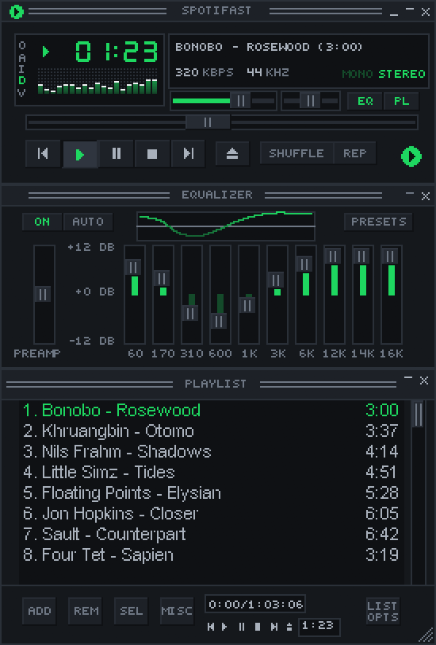Stop the current song
The width and height of the screenshot is (436, 645).
point(152,154)
